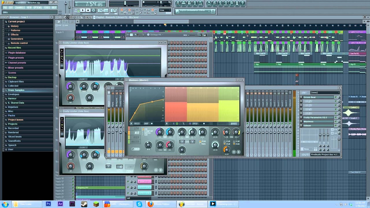Expand Drum Samples folder in browser
The width and height of the screenshot is (370, 208).
click(x=16, y=90)
